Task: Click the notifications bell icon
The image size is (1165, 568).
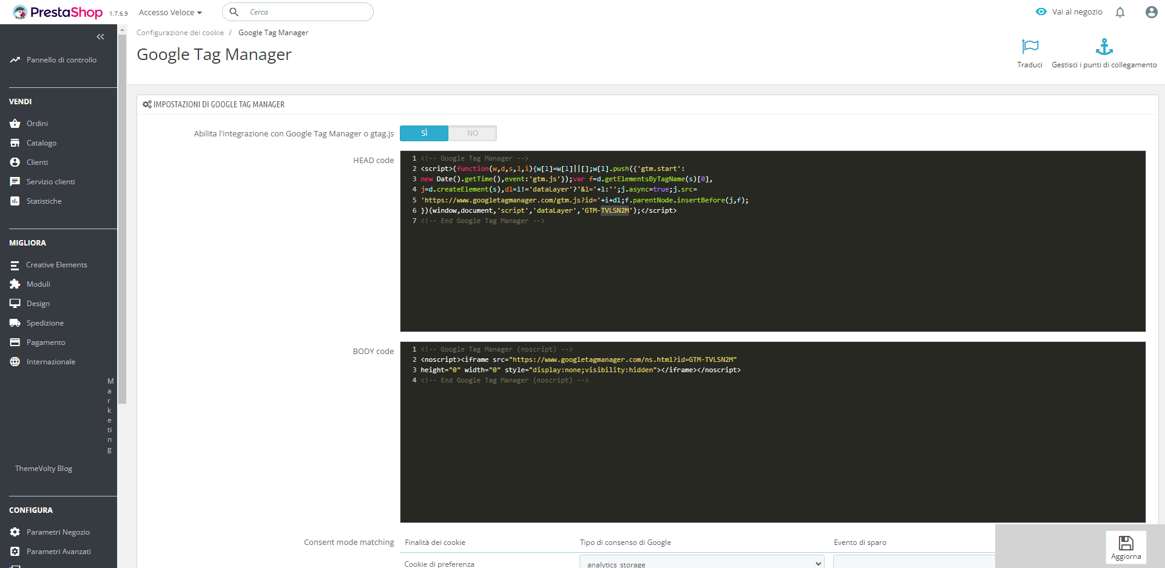Action: [1120, 12]
